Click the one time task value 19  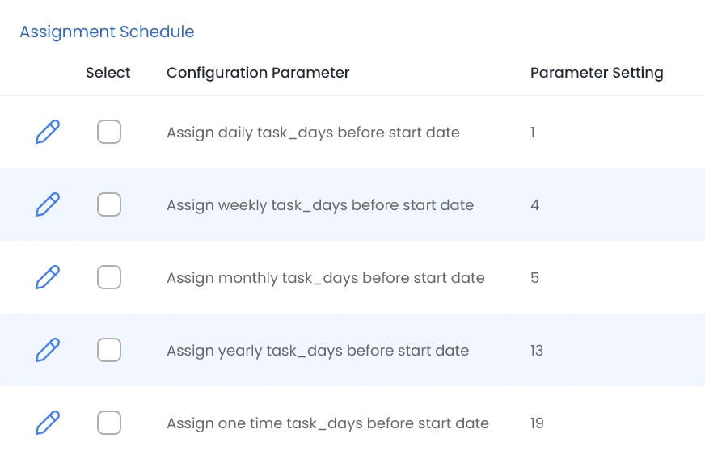(x=537, y=423)
